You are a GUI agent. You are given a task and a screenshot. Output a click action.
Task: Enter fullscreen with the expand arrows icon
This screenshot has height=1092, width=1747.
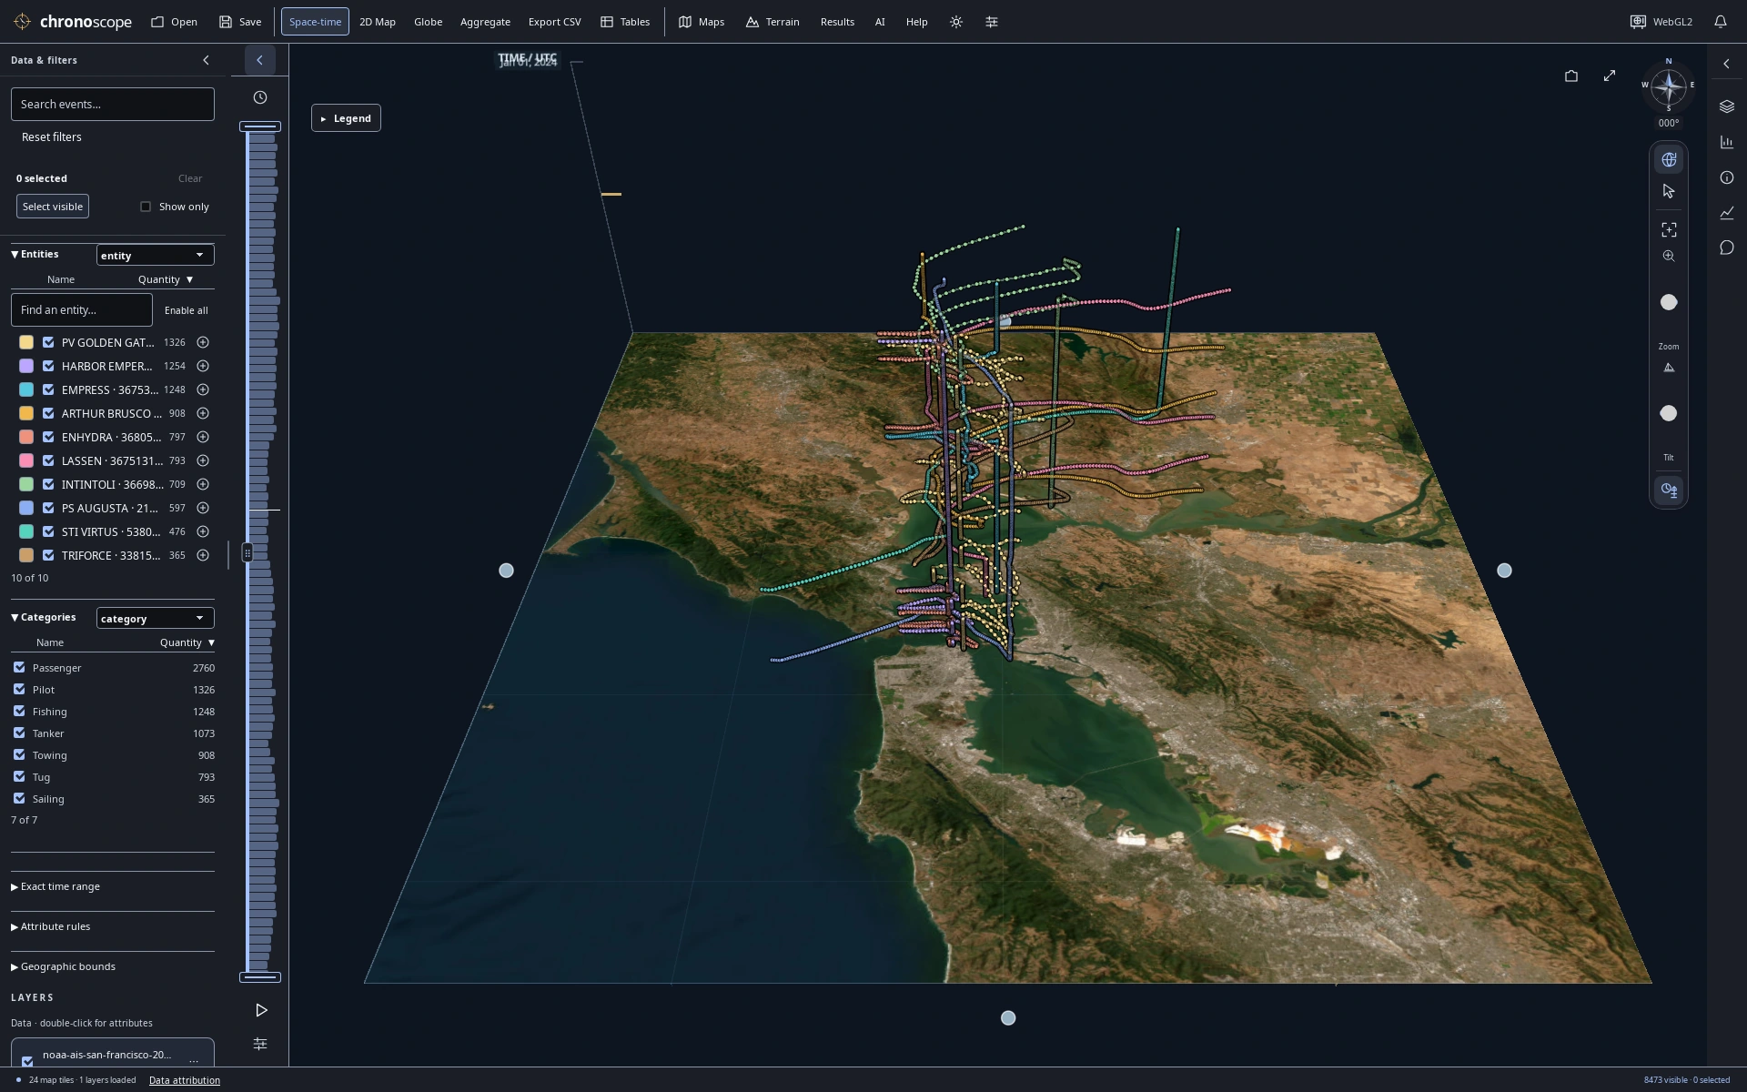[1610, 76]
